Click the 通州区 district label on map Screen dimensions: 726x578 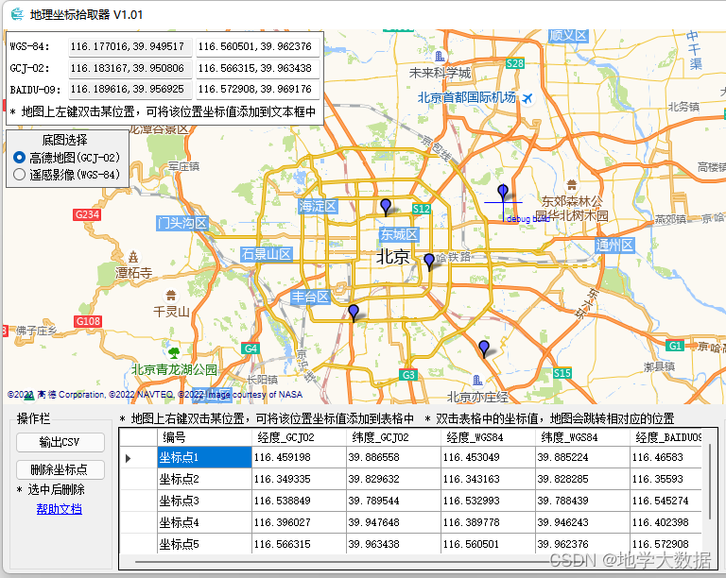coord(614,245)
